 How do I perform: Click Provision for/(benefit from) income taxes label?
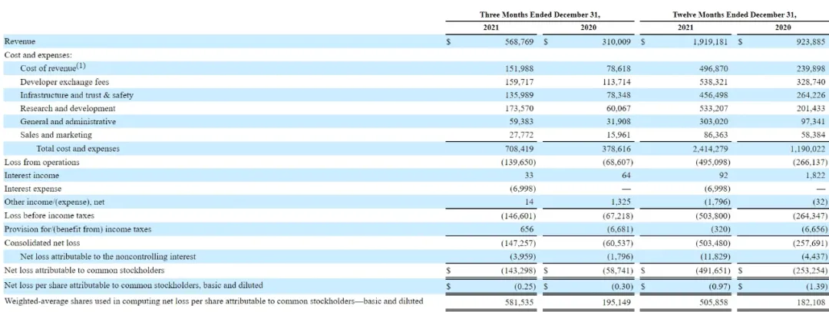tap(78, 229)
